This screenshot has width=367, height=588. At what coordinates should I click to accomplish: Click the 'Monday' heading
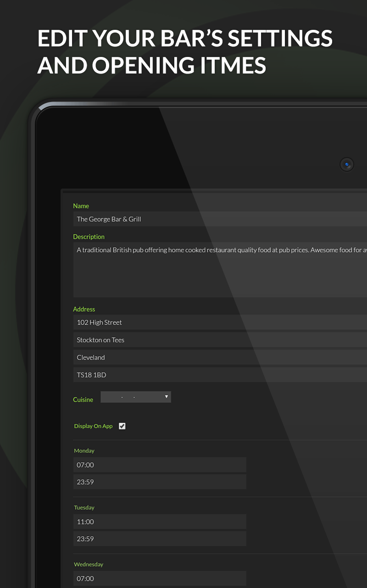[x=84, y=451]
